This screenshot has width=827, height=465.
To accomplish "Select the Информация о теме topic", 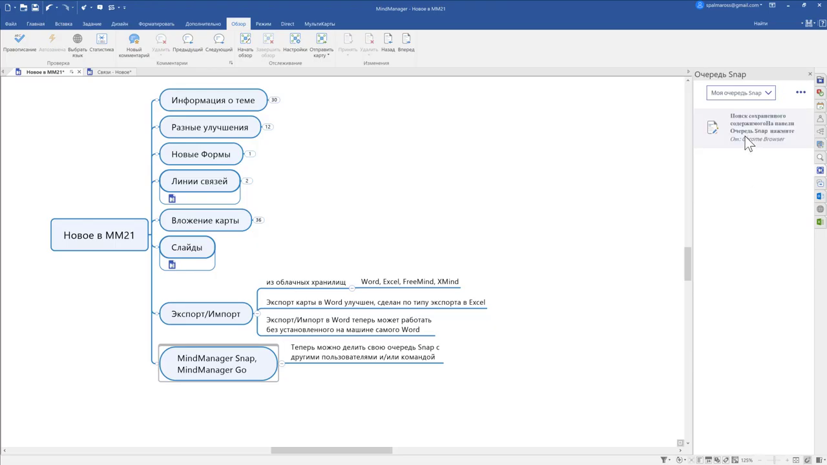I will click(x=213, y=100).
